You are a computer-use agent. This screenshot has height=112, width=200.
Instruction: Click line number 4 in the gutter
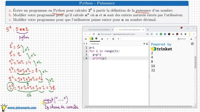pos(86,58)
